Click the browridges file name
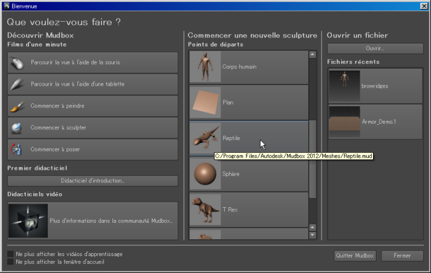Viewport: 431px width, 273px height. (x=375, y=86)
